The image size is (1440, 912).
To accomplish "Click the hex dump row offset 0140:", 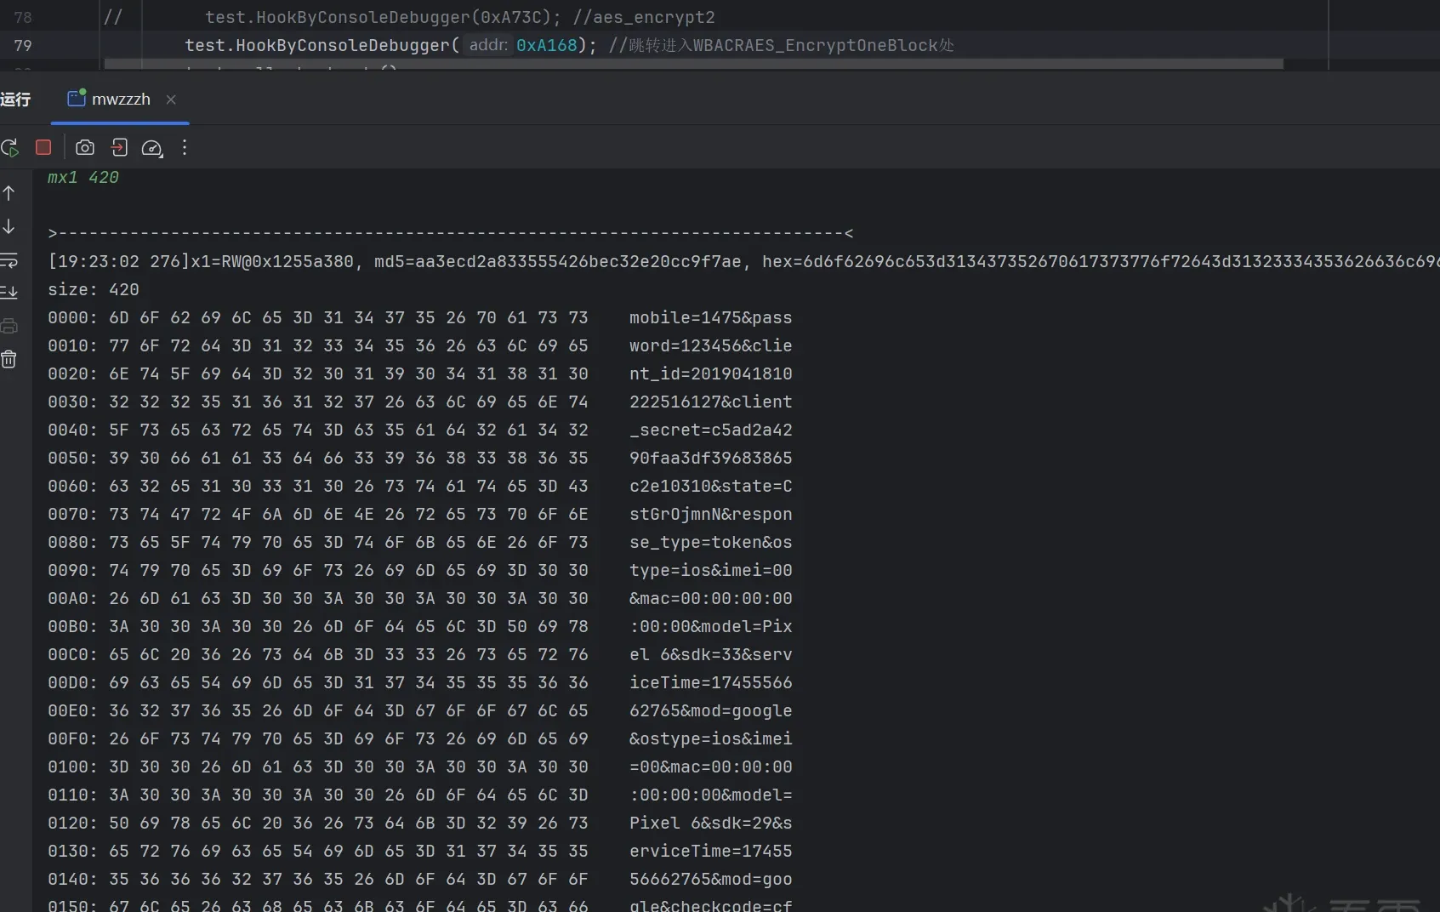I will tap(72, 879).
